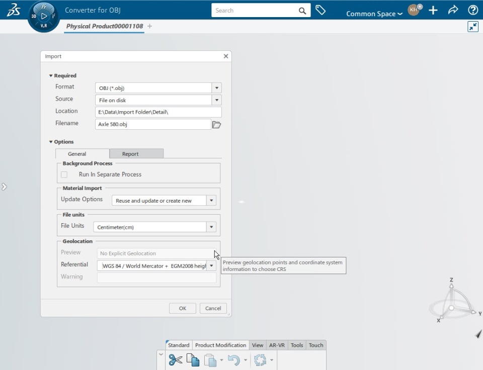Open Undo history dropdown arrow
The image size is (483, 370).
point(246,360)
